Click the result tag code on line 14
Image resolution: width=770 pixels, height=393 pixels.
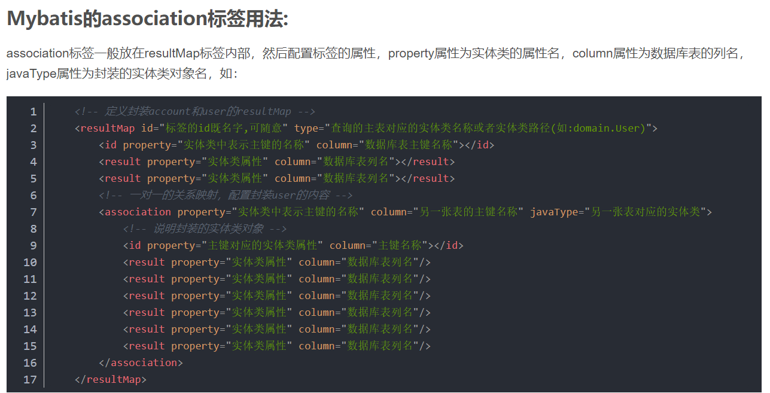277,329
